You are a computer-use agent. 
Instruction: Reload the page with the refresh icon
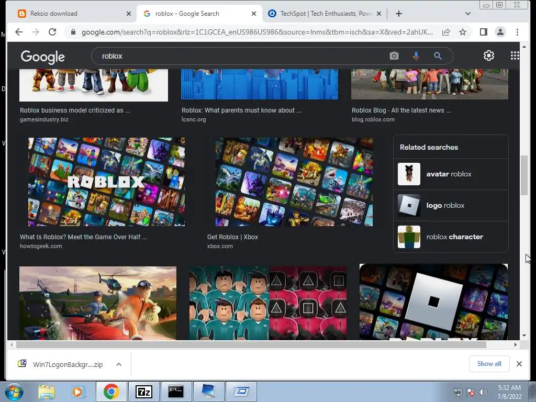point(52,32)
